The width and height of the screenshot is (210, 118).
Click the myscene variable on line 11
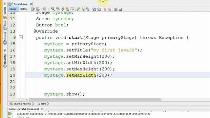point(62,19)
